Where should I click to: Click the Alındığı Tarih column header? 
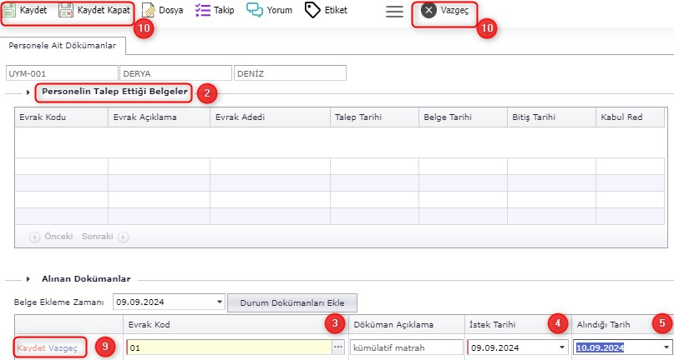click(x=622, y=324)
